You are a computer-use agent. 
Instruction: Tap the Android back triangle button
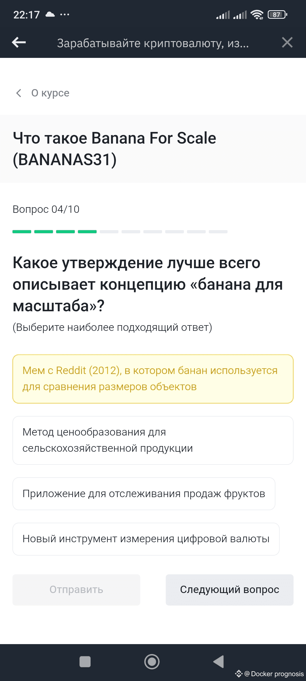point(219,662)
